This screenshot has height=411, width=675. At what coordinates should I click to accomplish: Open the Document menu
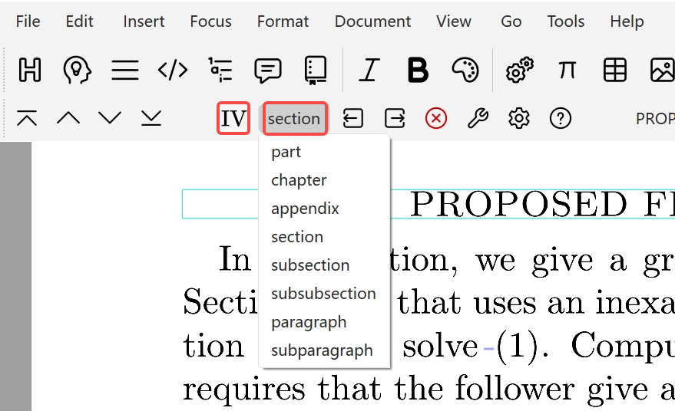(x=372, y=21)
